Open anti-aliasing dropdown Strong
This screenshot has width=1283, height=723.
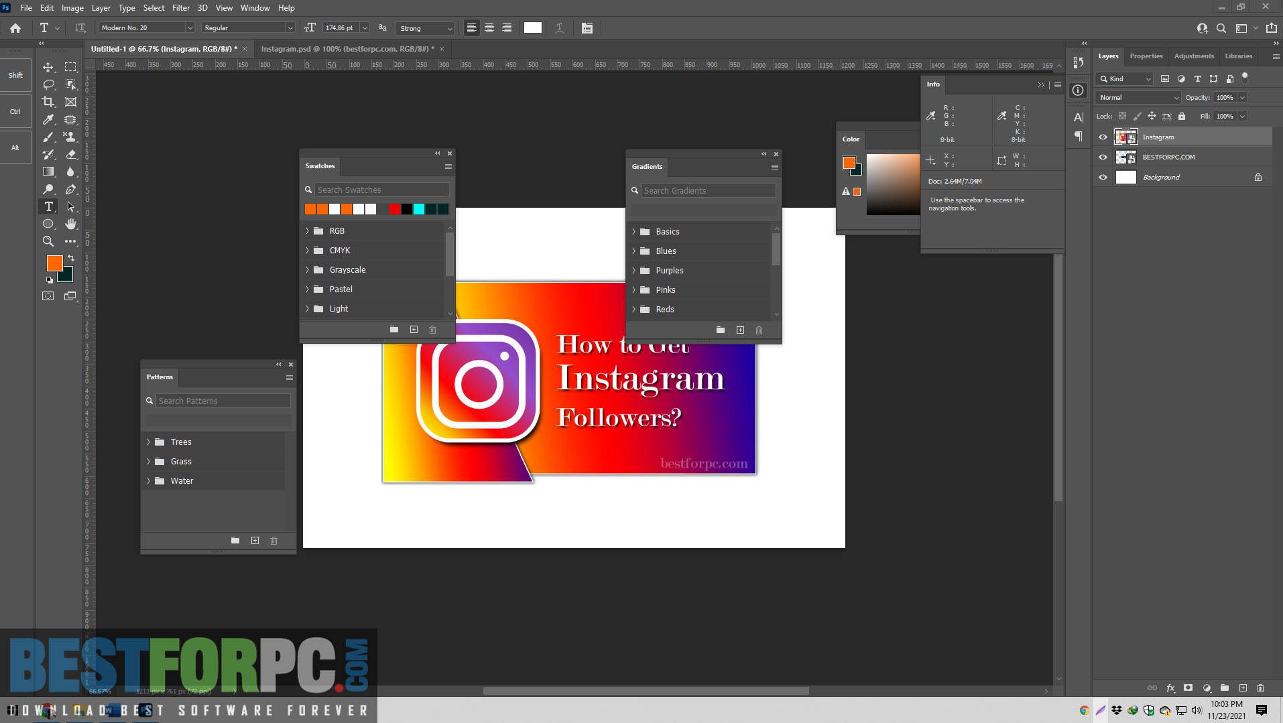coord(426,27)
